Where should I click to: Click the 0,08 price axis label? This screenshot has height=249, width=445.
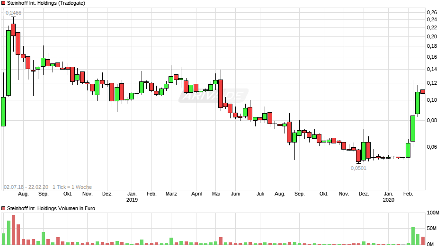[x=432, y=120]
